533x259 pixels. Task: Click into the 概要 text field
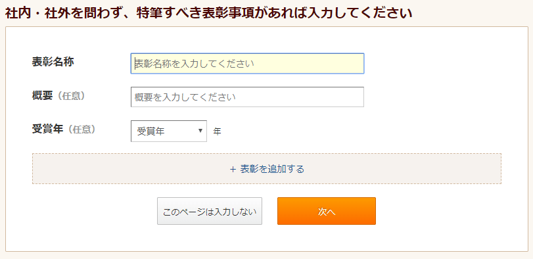tap(248, 97)
